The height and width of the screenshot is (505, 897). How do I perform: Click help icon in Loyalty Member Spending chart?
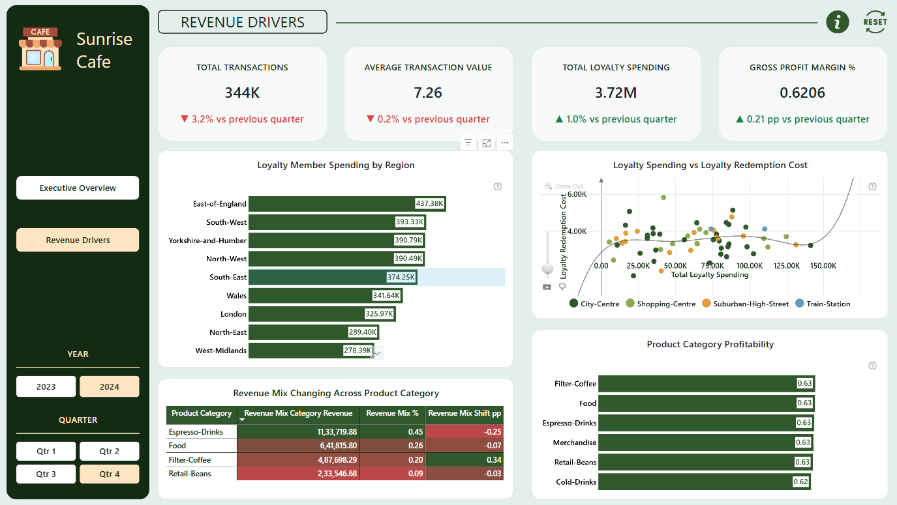tap(498, 186)
